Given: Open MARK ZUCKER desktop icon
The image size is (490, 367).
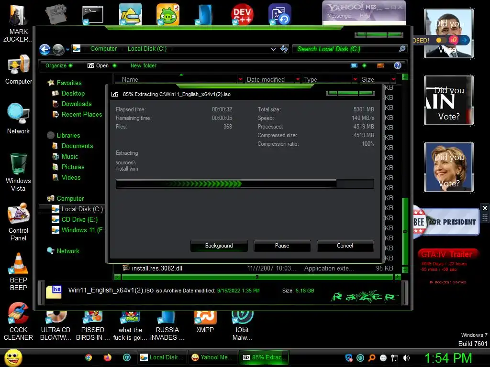Looking at the screenshot, I should [x=18, y=23].
